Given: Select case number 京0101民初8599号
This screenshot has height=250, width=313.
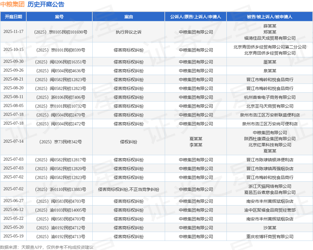Looking at the screenshot, I should (x=61, y=50).
